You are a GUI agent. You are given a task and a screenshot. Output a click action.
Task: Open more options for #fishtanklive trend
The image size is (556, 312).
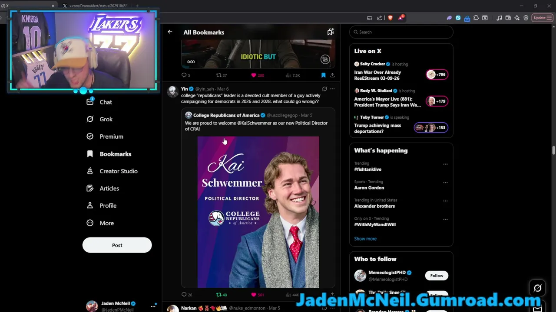tap(445, 164)
